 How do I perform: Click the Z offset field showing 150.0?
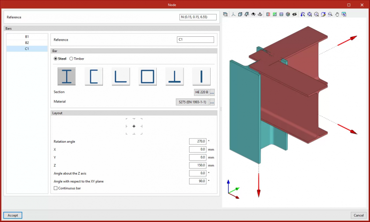198,166
